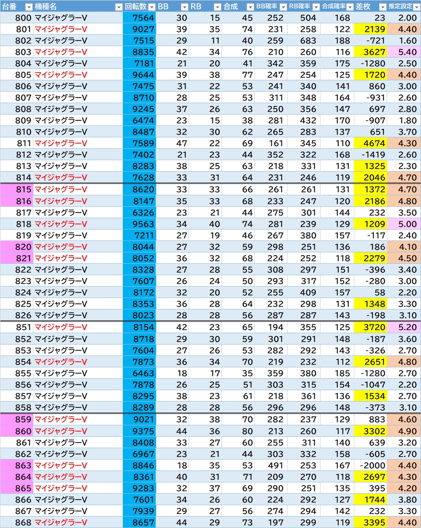Select rotation count cell 9027

coord(139,29)
